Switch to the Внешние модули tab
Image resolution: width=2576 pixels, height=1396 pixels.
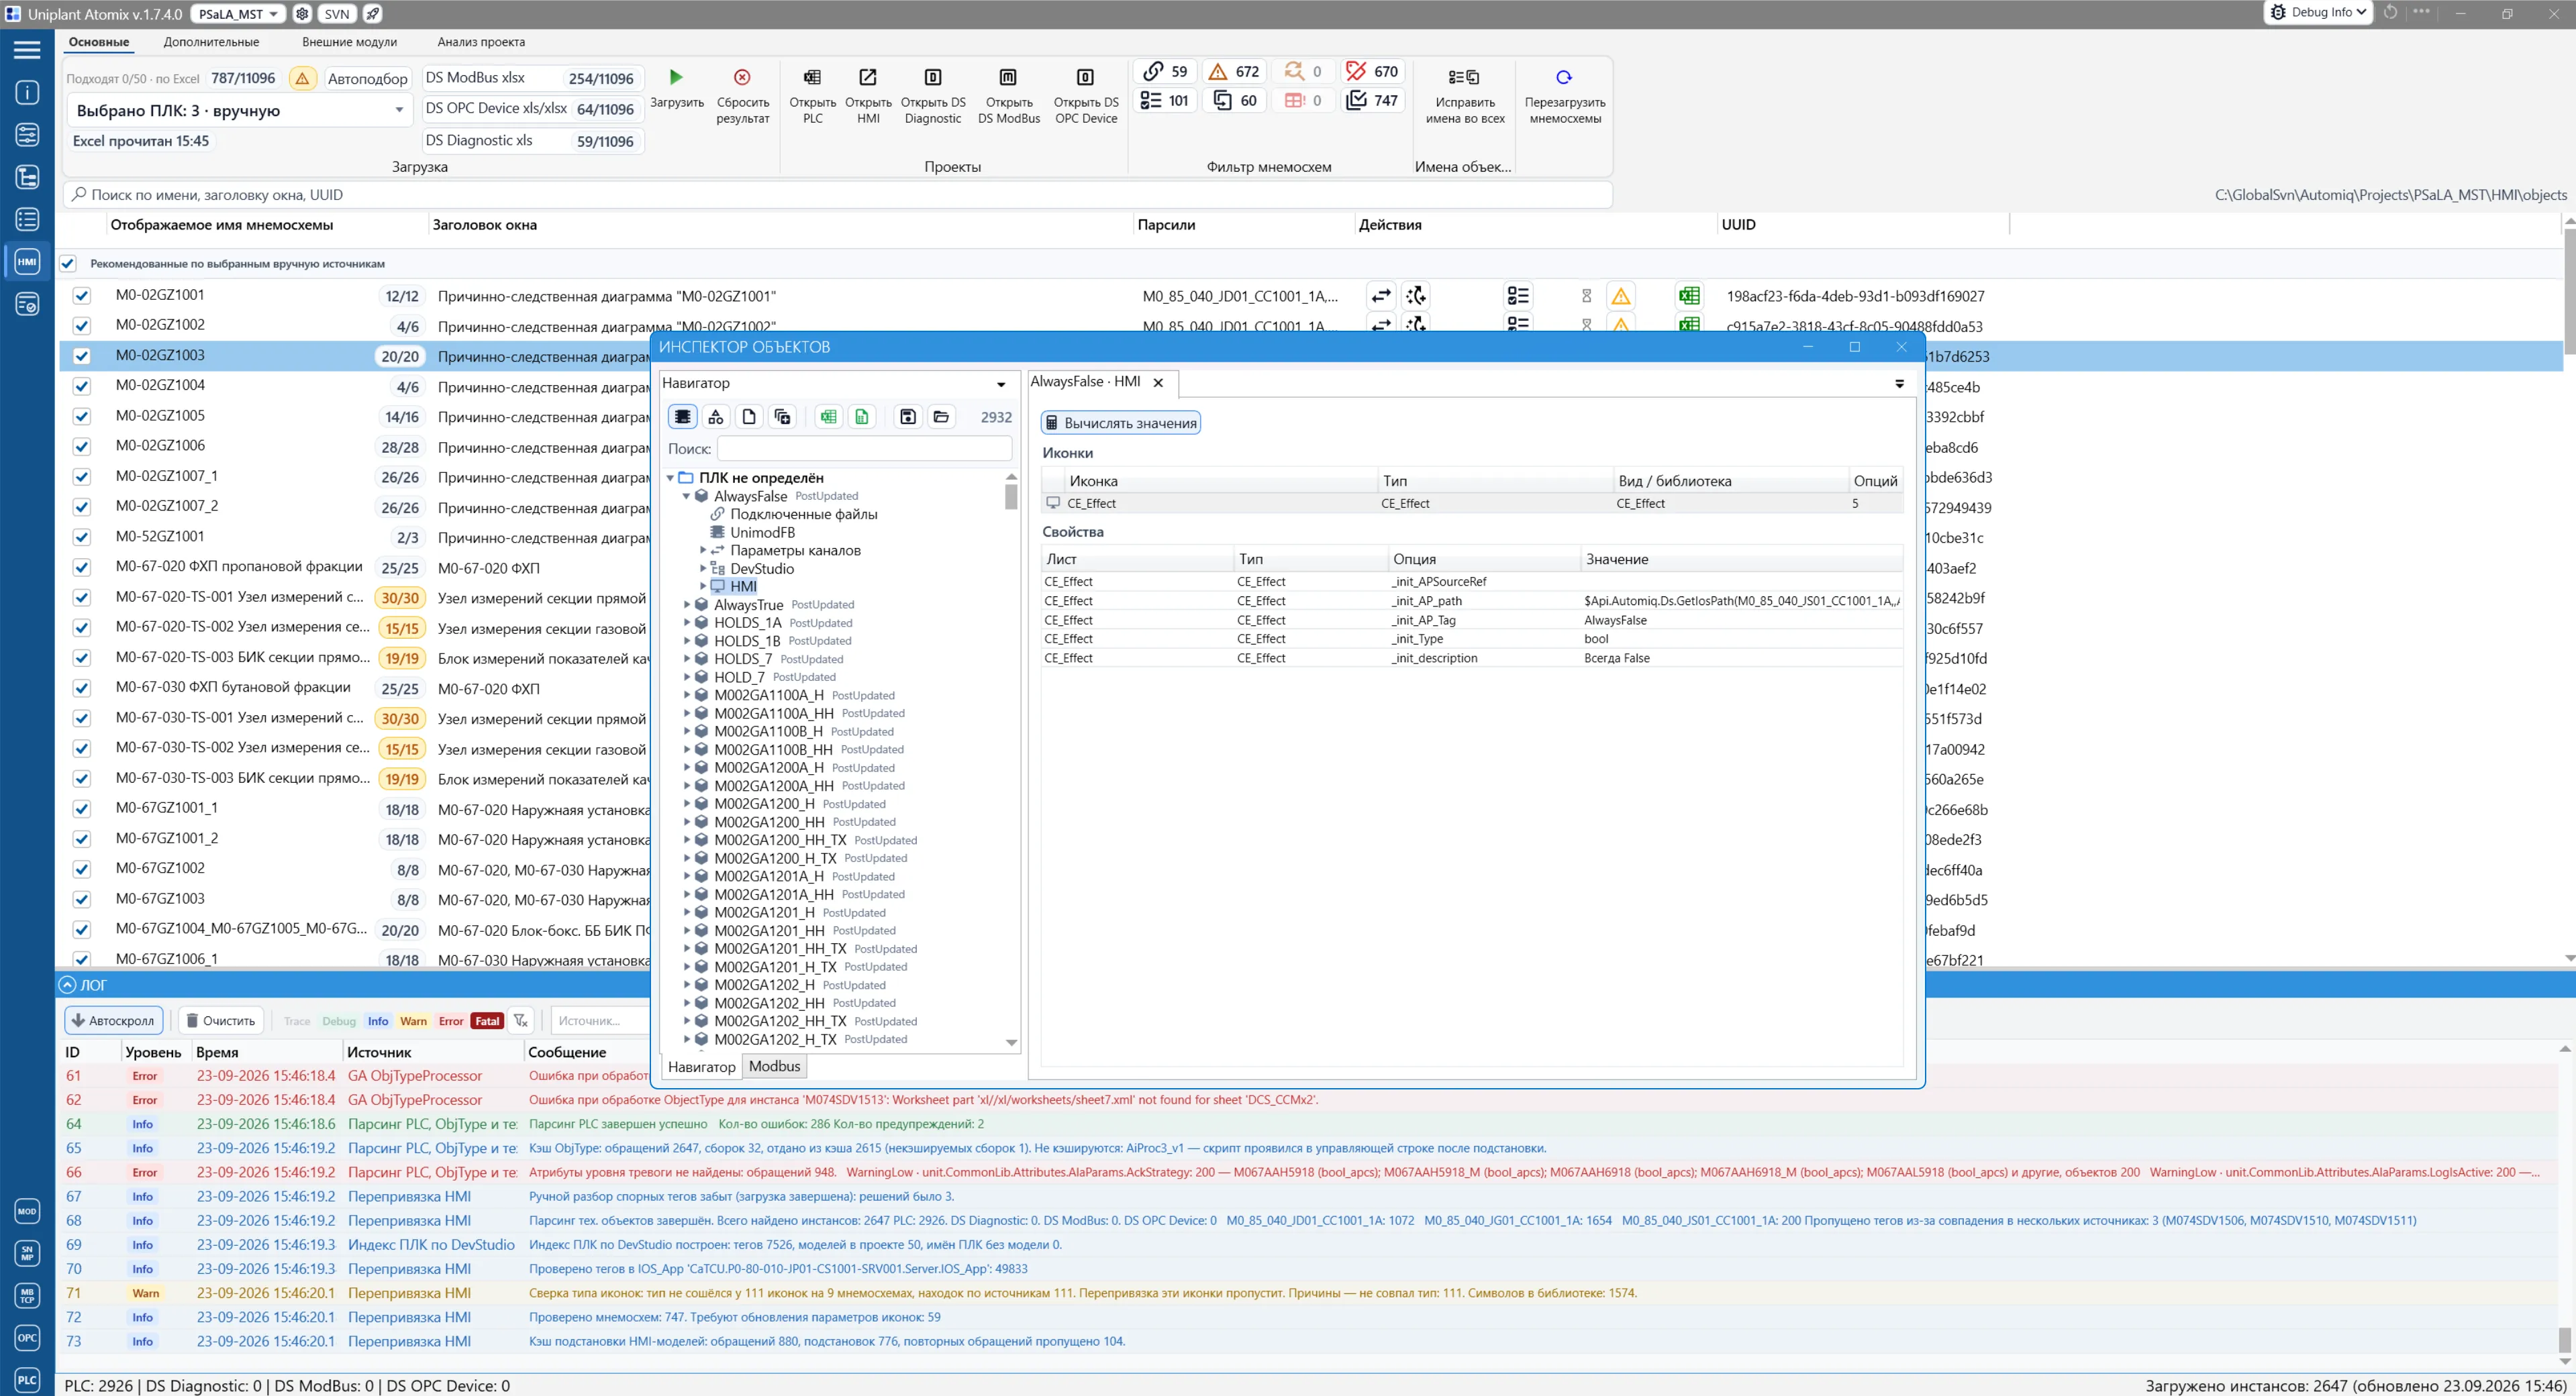[349, 42]
